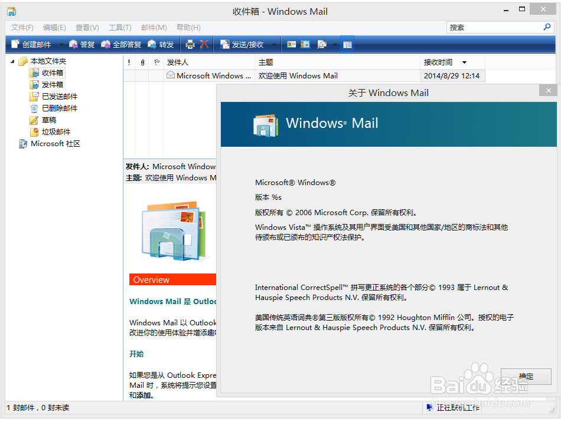Viewport: 561px width, 422px height.
Task: Click the 发送/接收 (send/receive) button
Action: (242, 44)
